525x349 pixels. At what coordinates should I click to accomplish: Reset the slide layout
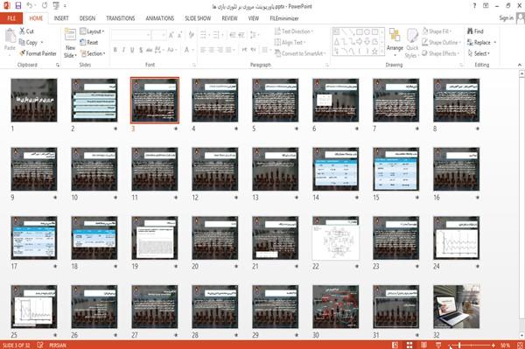[89, 42]
